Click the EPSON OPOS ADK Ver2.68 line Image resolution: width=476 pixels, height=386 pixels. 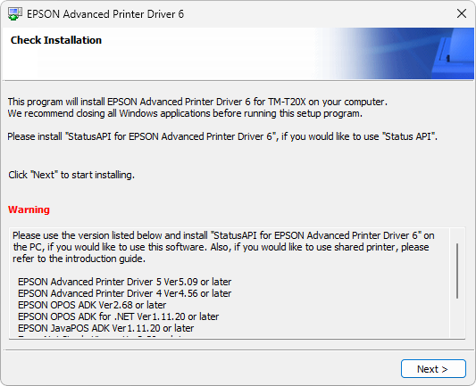point(92,305)
